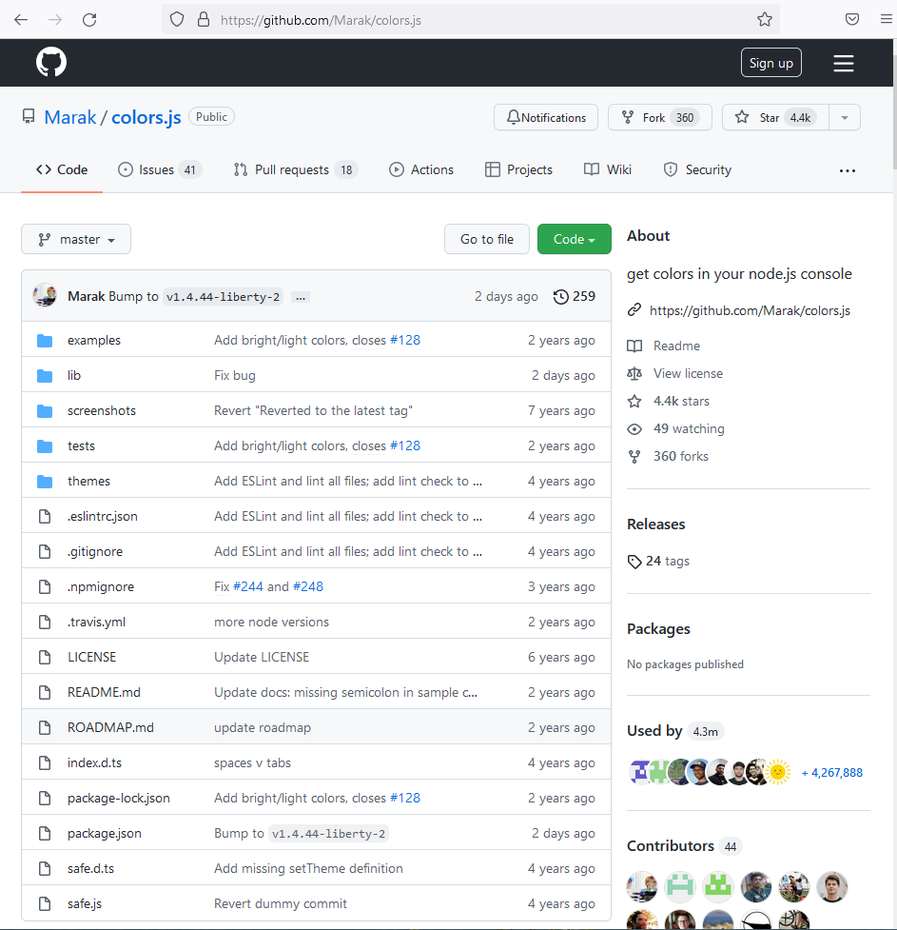Screen dimensions: 897x930
Task: Open GitHub's hamburger navigation menu
Action: click(843, 63)
